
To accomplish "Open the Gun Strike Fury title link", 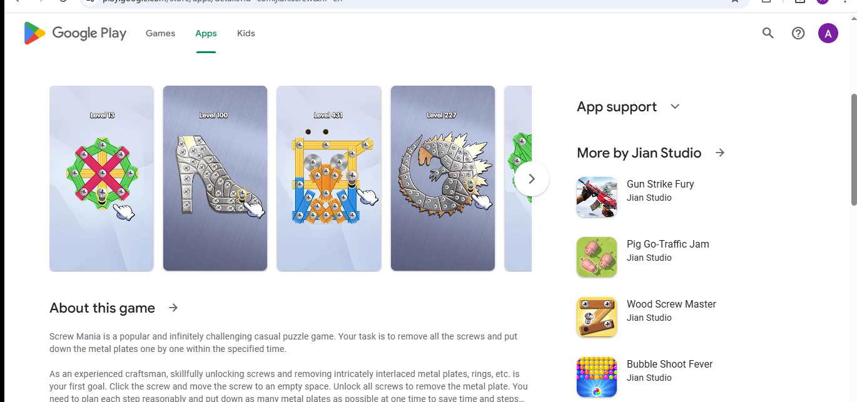I will tap(660, 184).
